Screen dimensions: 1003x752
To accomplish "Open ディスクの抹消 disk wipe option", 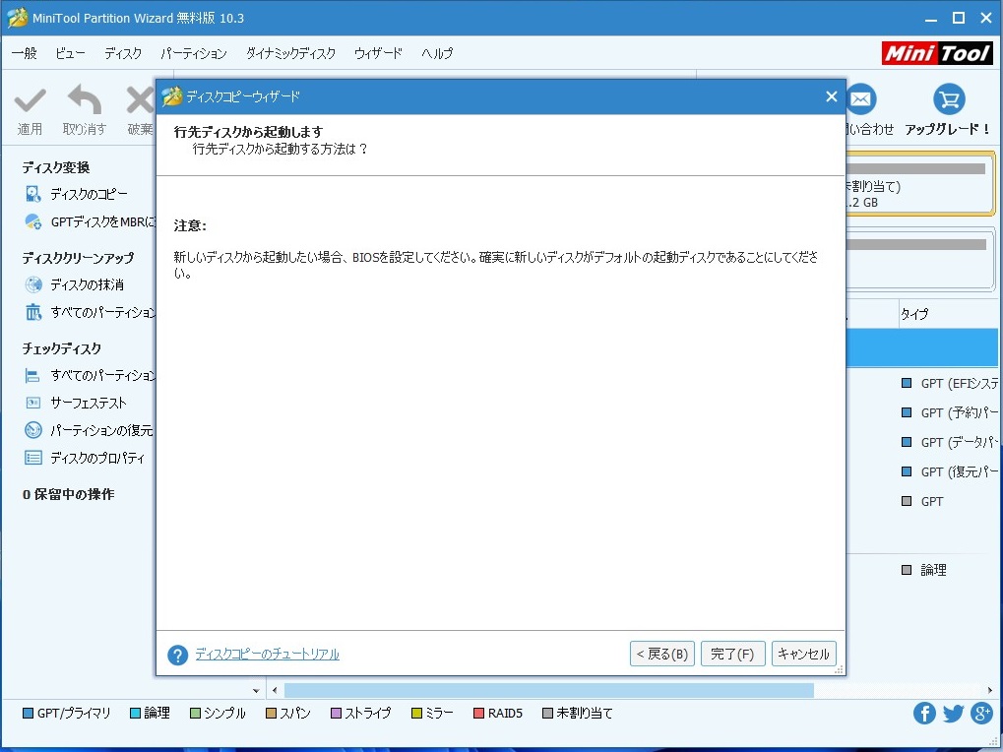I will [x=87, y=285].
